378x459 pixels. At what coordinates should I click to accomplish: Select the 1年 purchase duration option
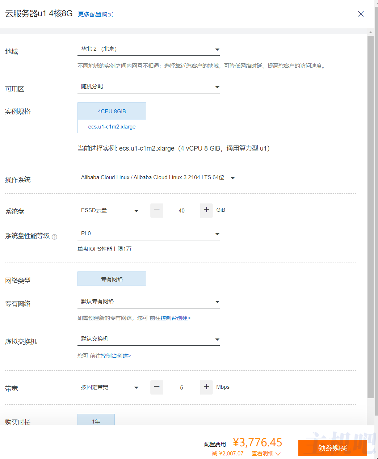pos(96,420)
